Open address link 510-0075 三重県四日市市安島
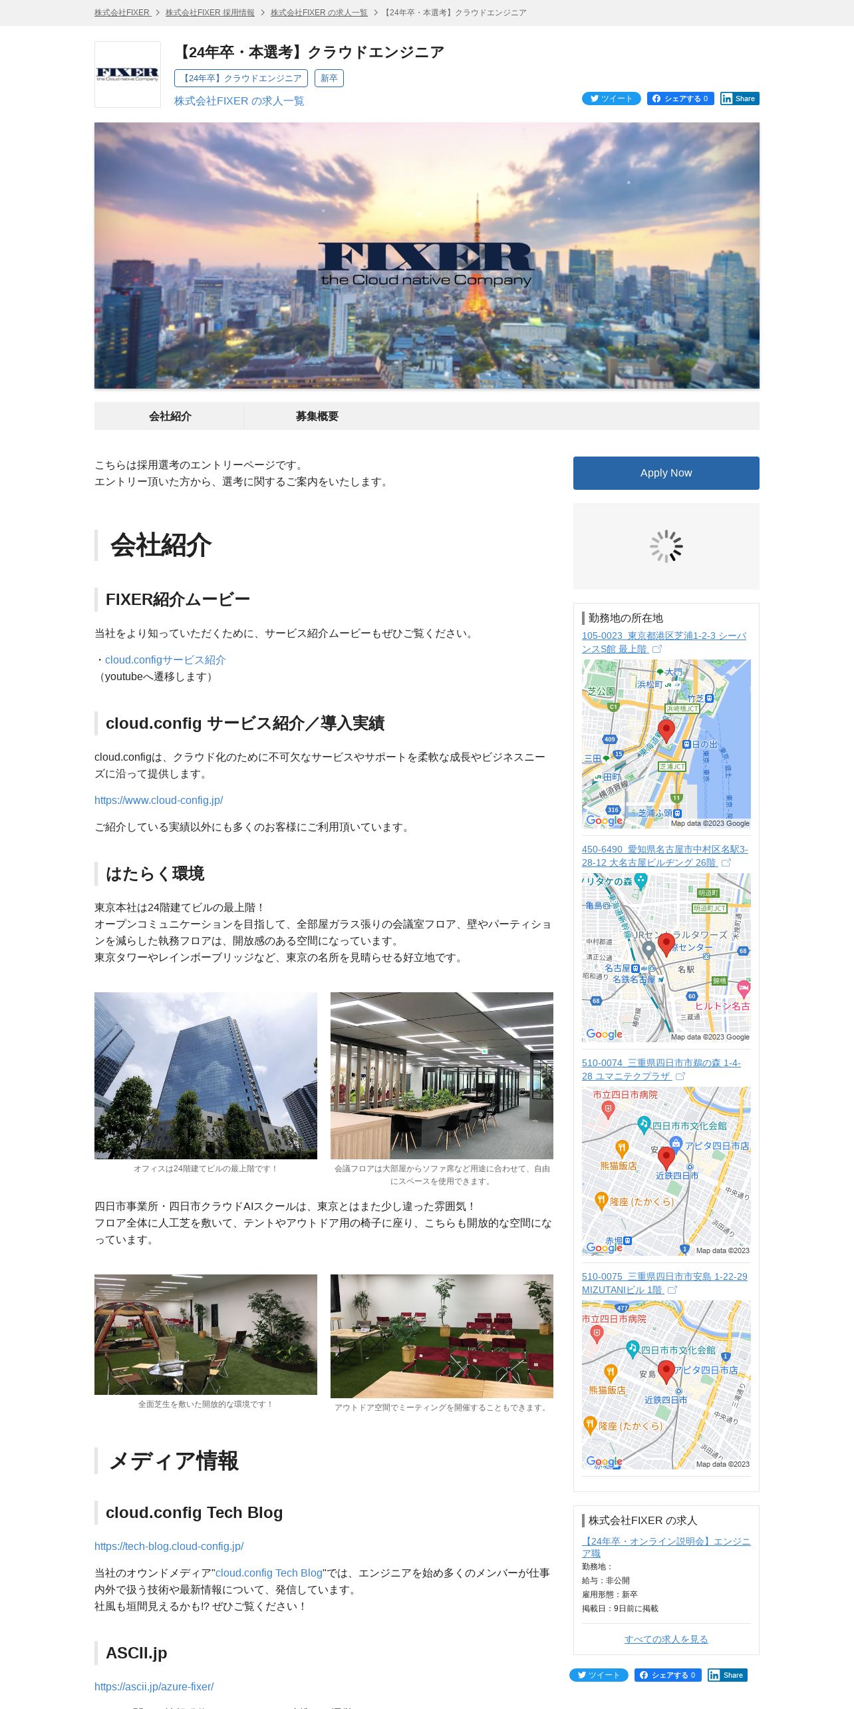 (x=664, y=1283)
